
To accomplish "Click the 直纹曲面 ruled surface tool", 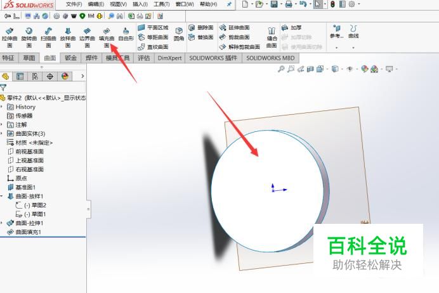I will pyautogui.click(x=153, y=47).
